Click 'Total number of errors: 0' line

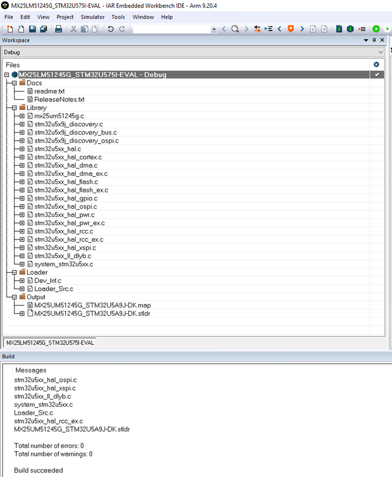49,445
